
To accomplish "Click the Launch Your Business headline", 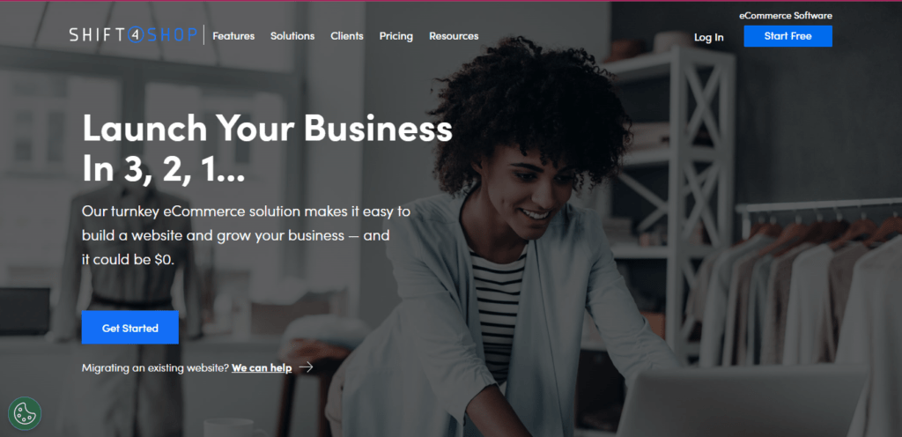I will pyautogui.click(x=267, y=148).
